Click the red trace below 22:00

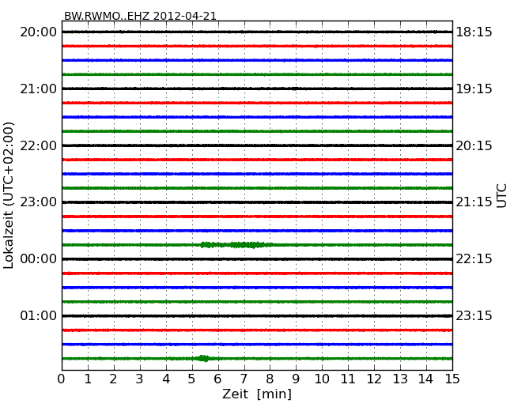pos(257,160)
